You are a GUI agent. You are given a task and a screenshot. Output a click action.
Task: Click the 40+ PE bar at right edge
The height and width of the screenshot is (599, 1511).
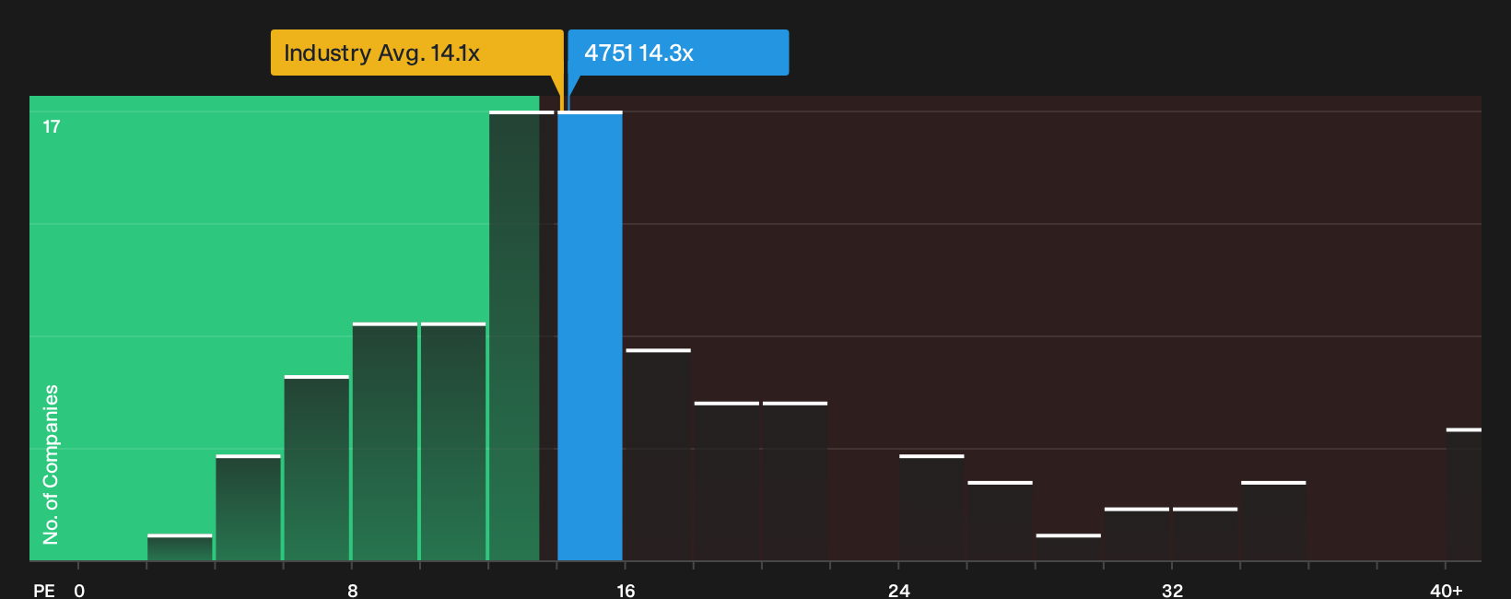pos(1463,495)
